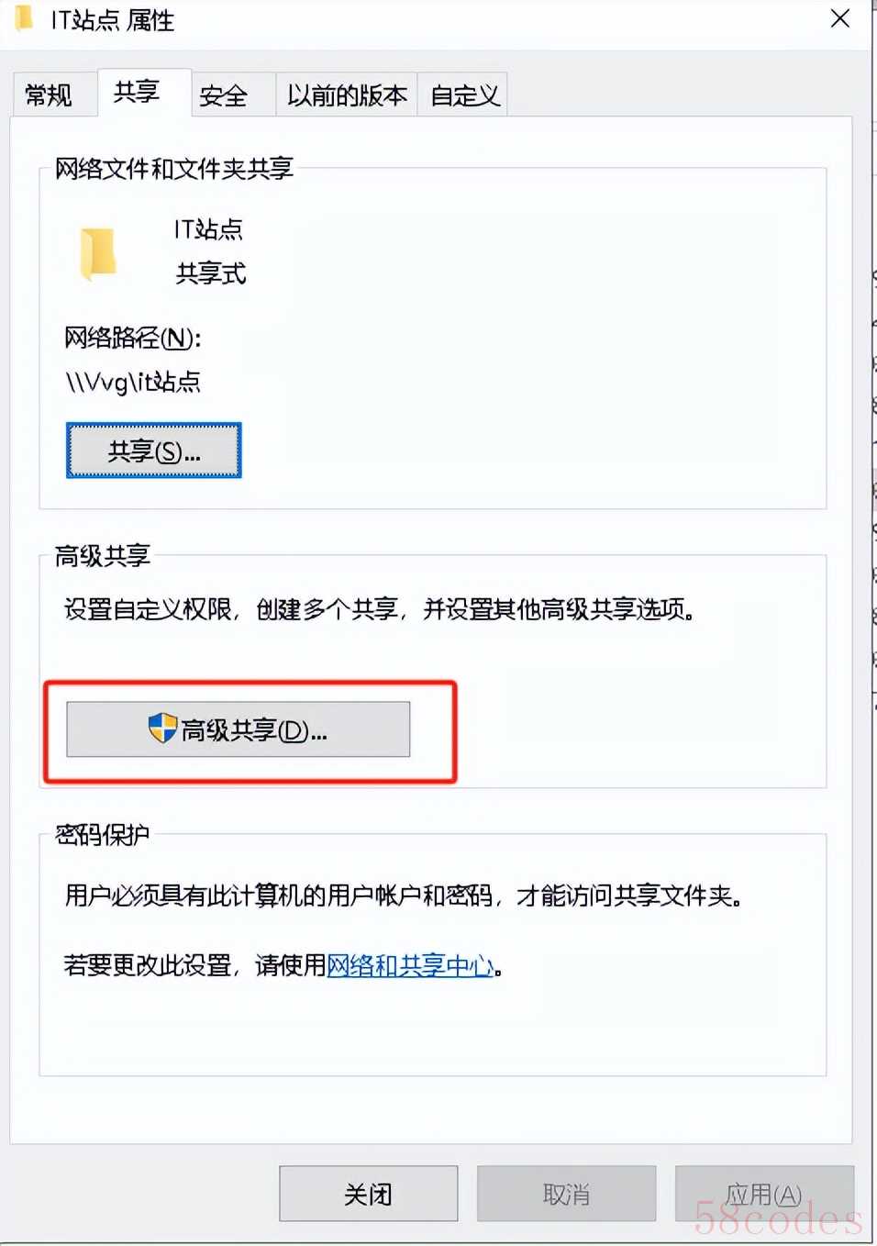This screenshot has width=877, height=1246.
Task: Click the 共享式 status label
Action: coord(211,273)
